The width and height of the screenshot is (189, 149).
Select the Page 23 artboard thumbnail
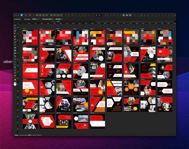[98, 71]
